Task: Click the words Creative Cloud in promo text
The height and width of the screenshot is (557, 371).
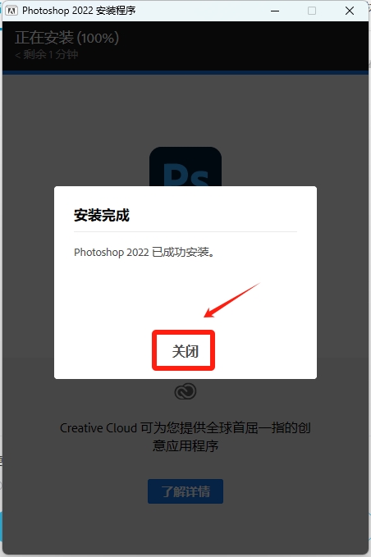Action: click(98, 427)
